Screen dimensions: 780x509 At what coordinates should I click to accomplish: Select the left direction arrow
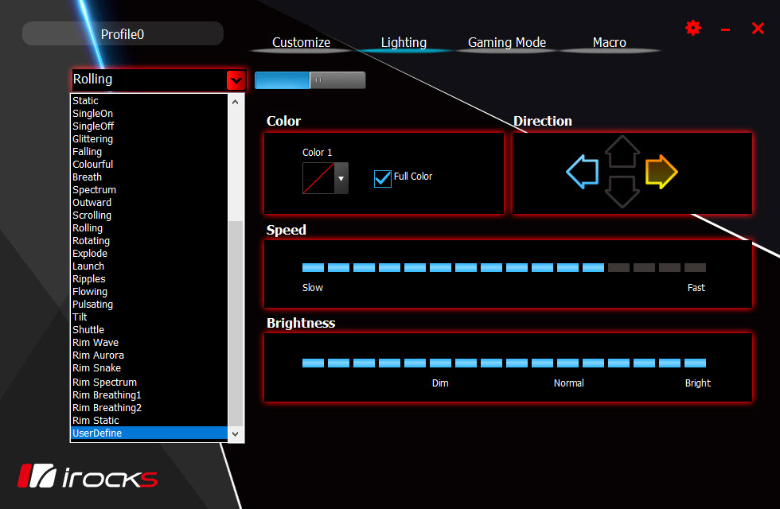(x=582, y=172)
